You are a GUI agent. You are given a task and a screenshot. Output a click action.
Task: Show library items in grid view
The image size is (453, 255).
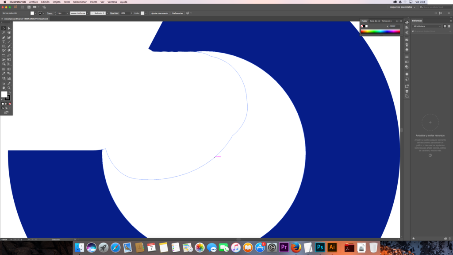445,26
